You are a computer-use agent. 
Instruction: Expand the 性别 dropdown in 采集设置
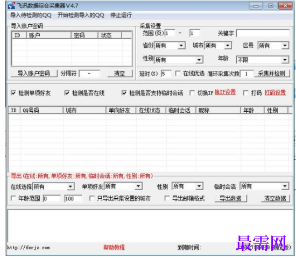click(x=179, y=60)
